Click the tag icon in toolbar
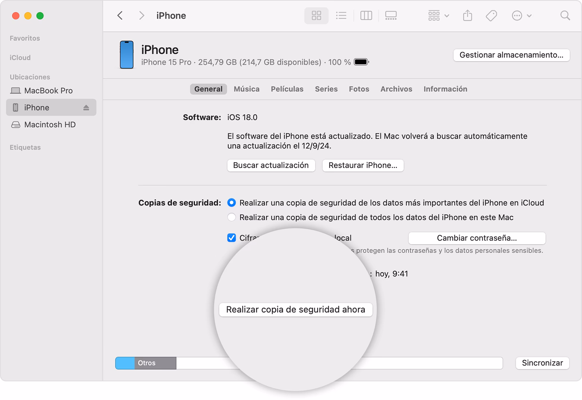This screenshot has height=400, width=582. [x=491, y=16]
